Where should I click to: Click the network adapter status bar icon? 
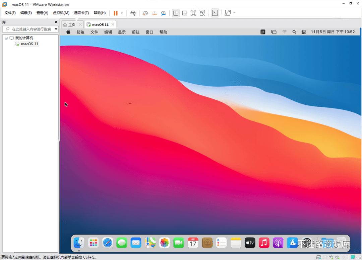[x=331, y=257]
